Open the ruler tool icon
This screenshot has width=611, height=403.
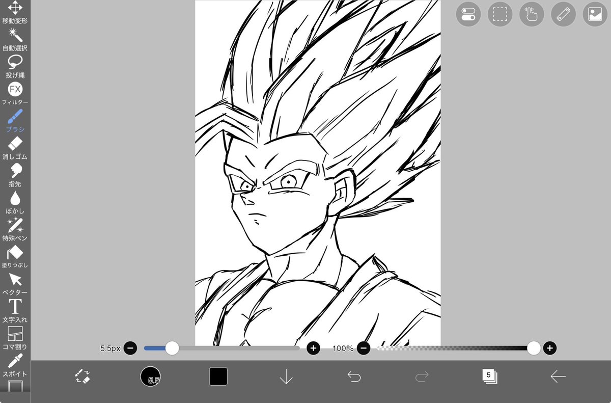tap(563, 14)
